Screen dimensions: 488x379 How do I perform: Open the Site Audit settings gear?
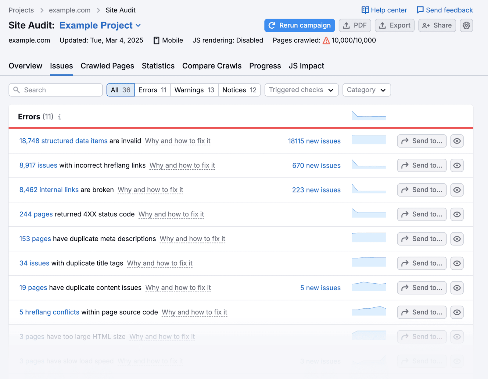(x=466, y=25)
